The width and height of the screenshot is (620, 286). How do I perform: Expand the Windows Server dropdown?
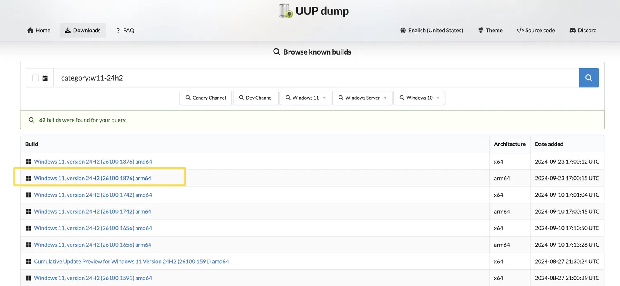pyautogui.click(x=362, y=98)
